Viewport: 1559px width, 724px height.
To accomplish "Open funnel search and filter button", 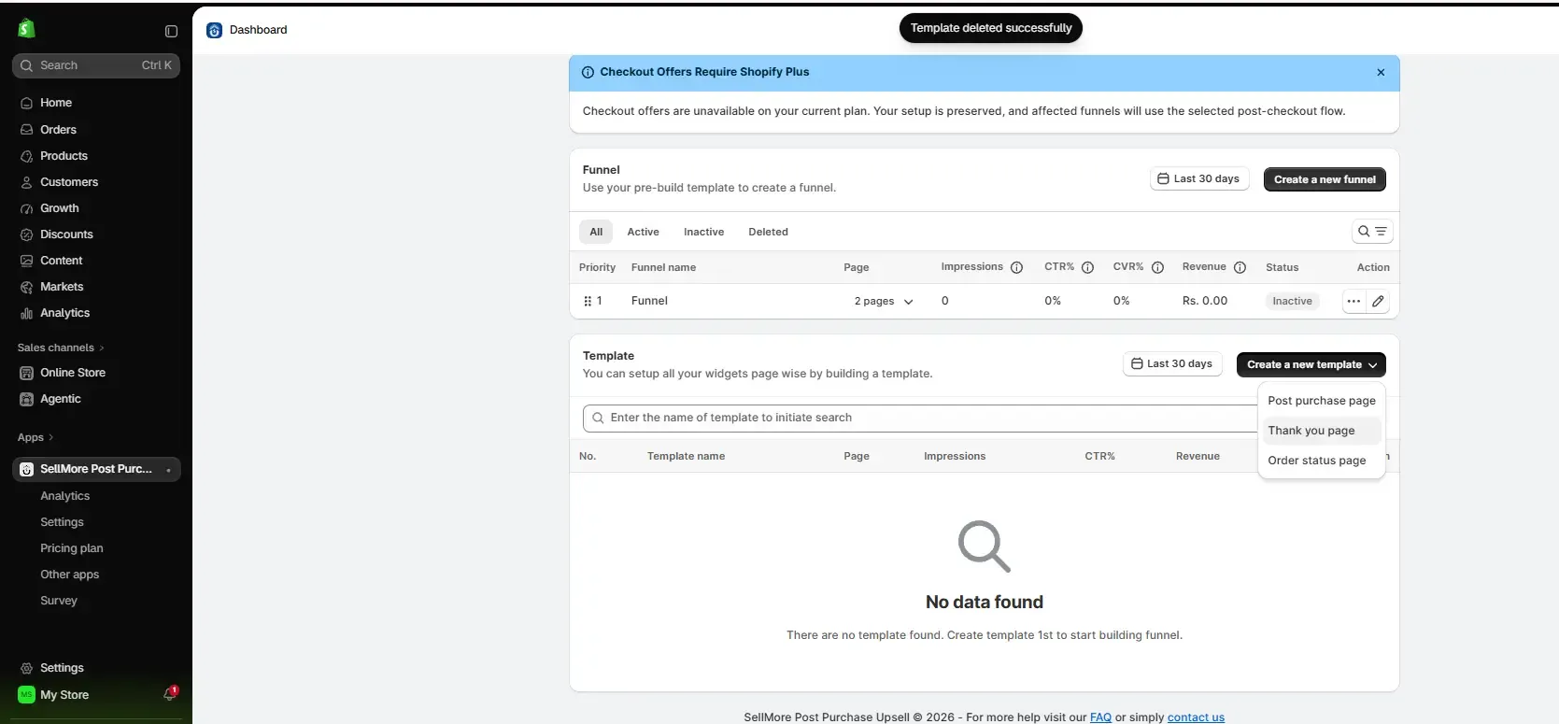I will point(1372,232).
